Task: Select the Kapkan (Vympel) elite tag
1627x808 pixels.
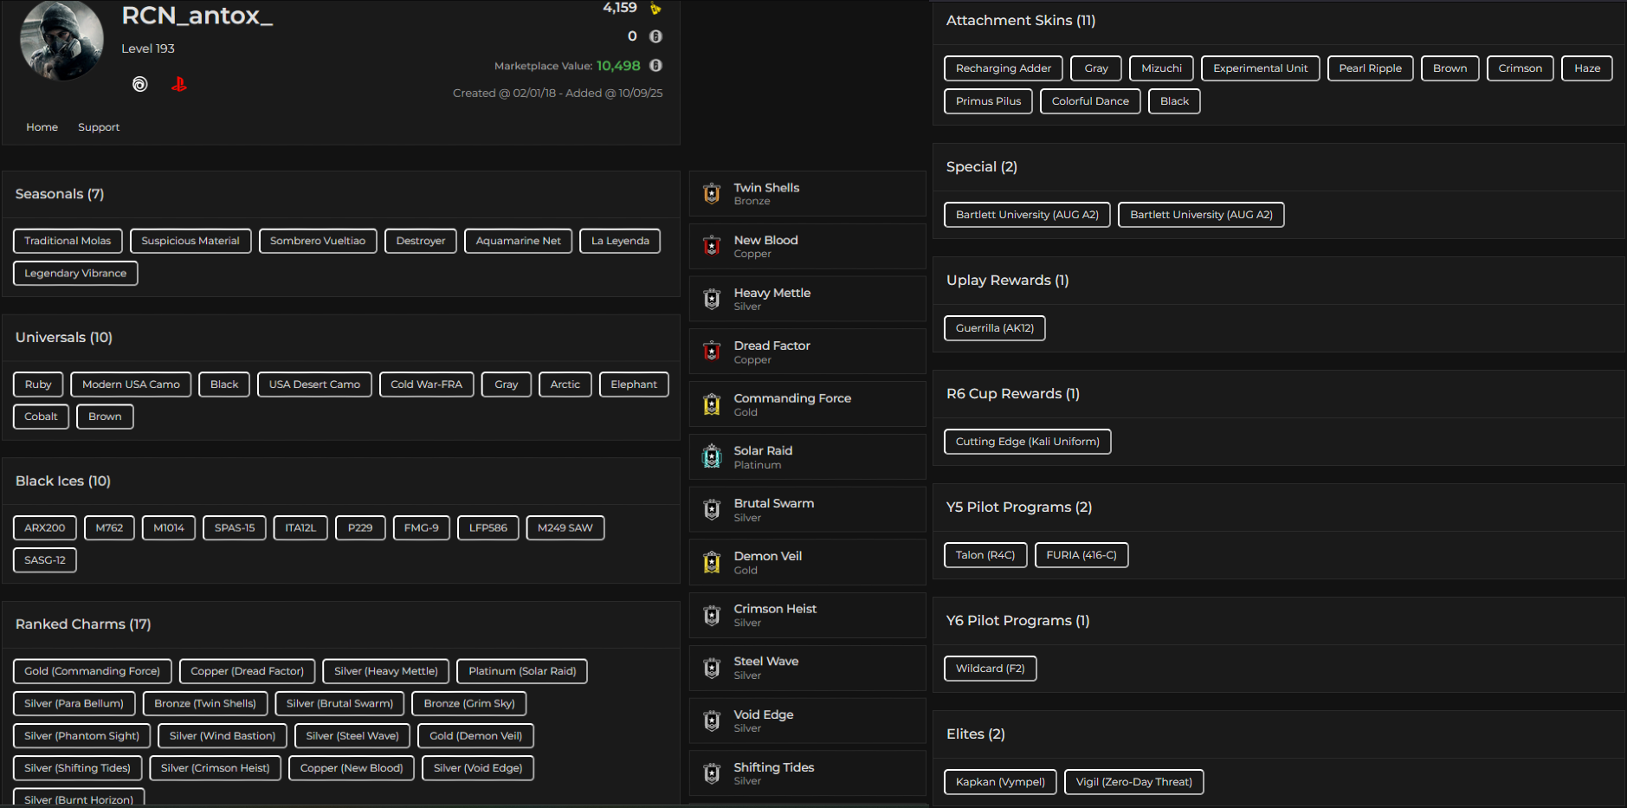Action: (1000, 782)
